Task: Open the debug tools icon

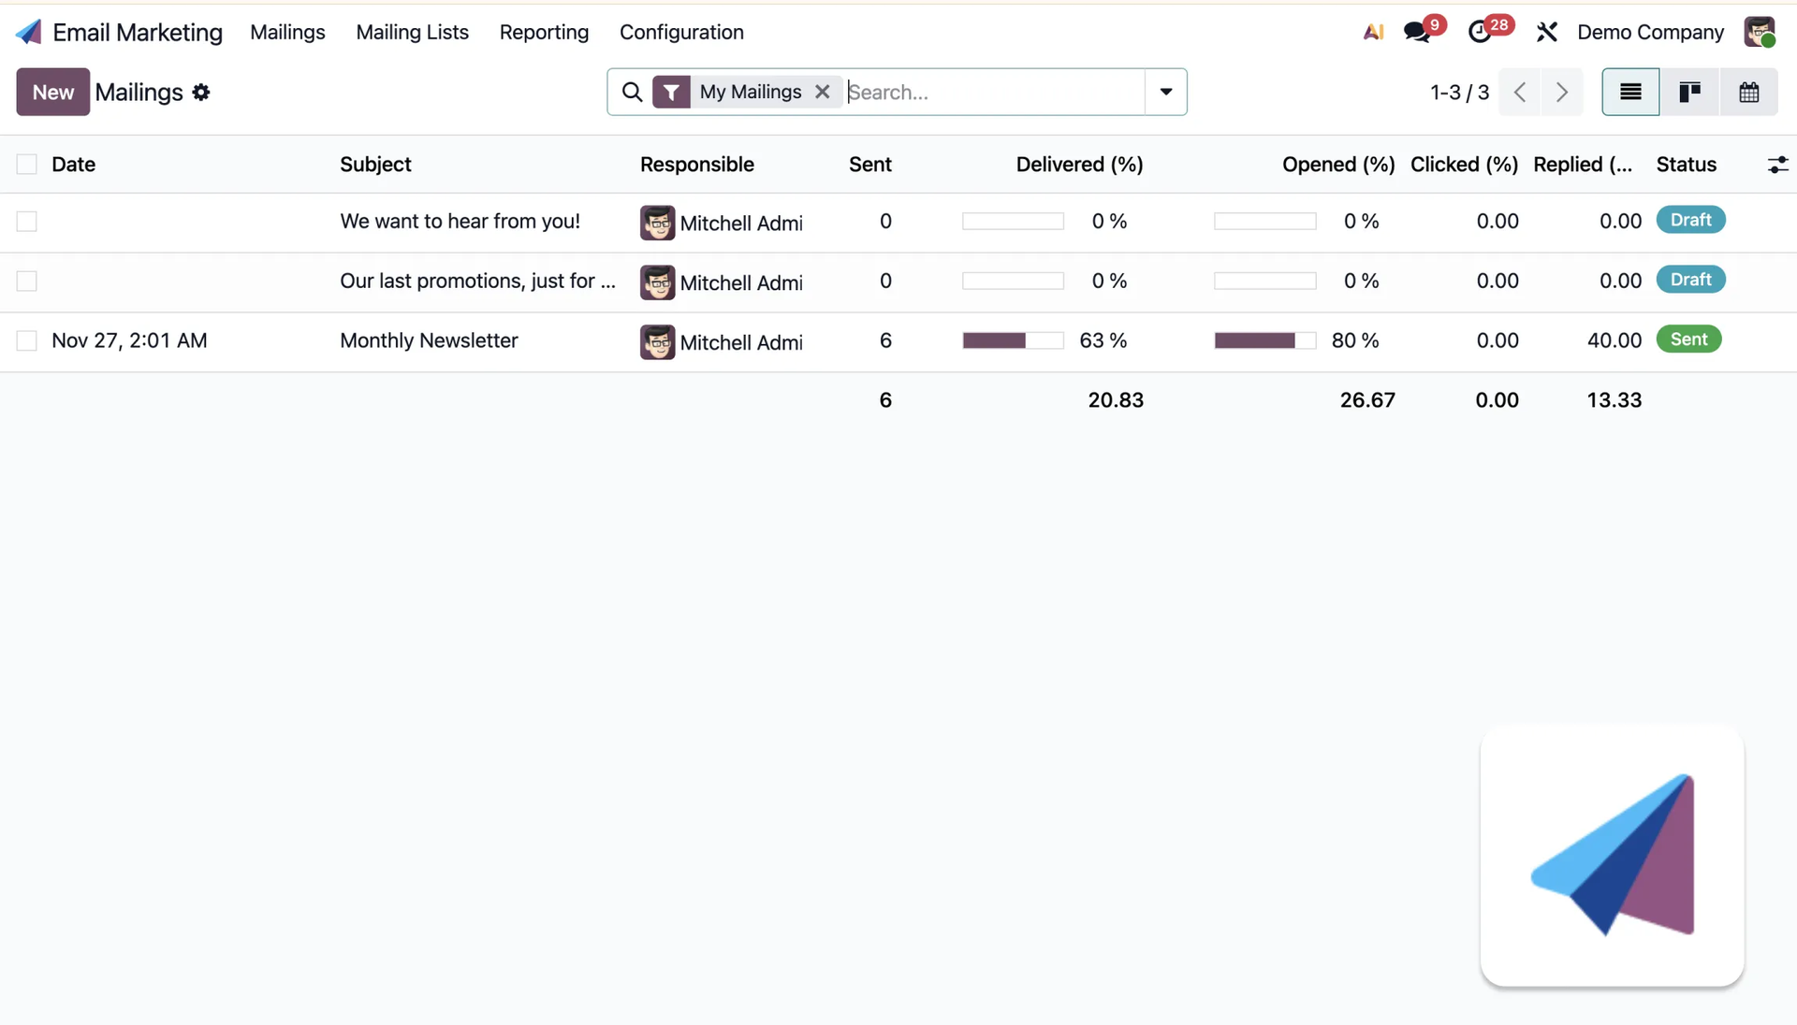Action: 1546,32
